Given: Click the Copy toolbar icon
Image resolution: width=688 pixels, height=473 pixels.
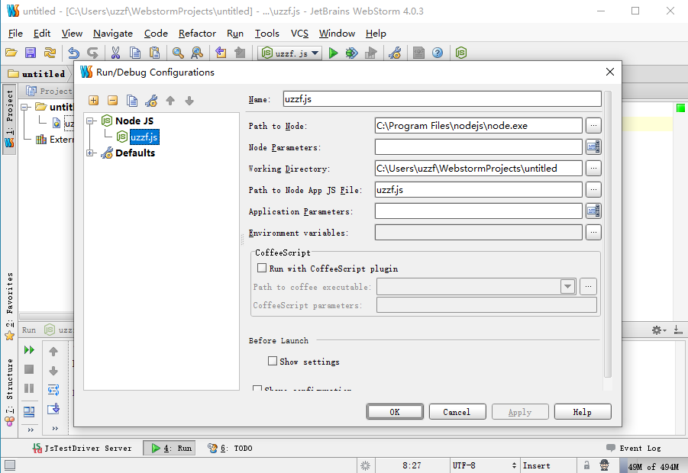Looking at the screenshot, I should click(135, 53).
